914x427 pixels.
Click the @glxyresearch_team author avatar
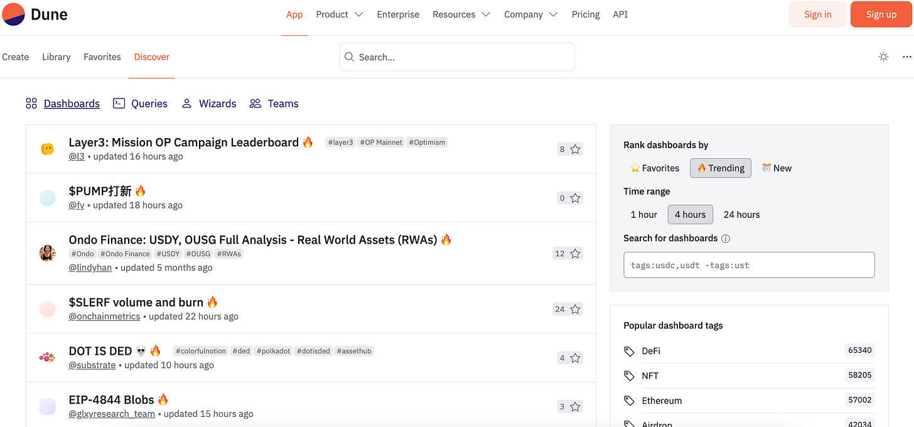click(47, 406)
